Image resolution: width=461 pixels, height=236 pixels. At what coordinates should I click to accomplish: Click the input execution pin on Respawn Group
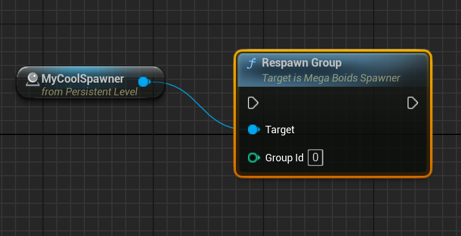253,103
